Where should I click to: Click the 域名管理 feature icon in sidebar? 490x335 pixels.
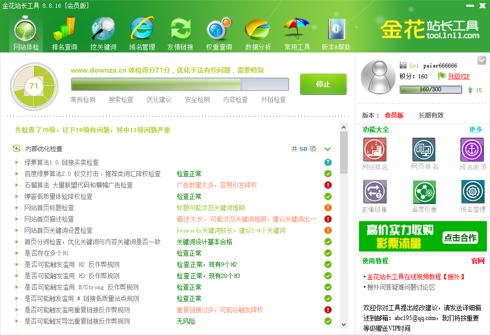pos(473,192)
